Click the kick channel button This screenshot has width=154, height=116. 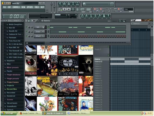(39, 27)
